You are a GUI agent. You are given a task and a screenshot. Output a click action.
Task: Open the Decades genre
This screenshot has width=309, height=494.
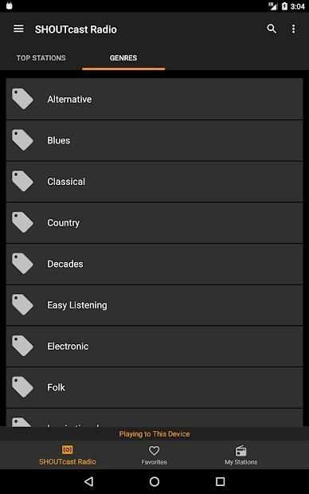click(x=154, y=264)
